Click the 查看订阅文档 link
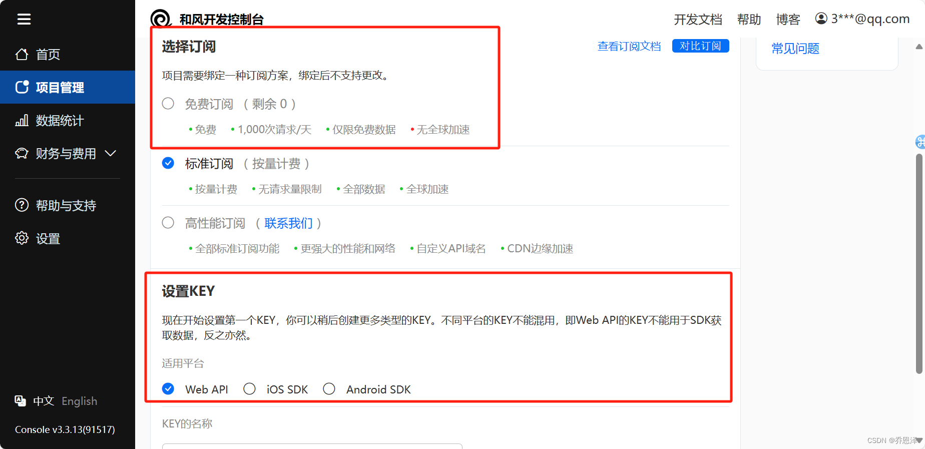 (x=629, y=46)
